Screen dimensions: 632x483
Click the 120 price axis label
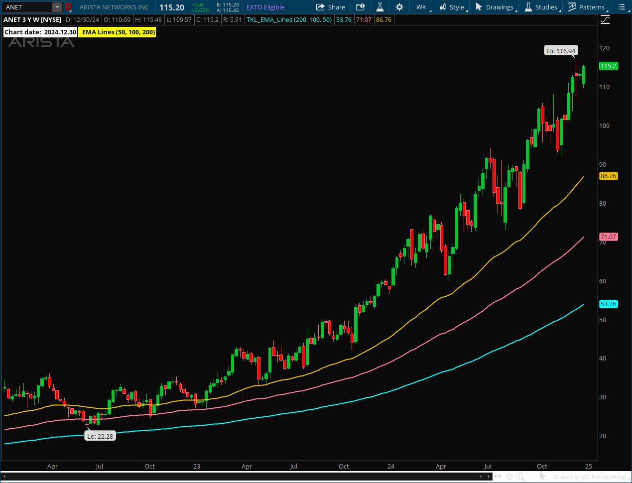pyautogui.click(x=604, y=48)
